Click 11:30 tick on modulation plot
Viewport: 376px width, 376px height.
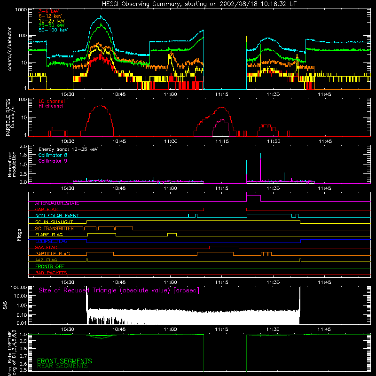(x=273, y=188)
